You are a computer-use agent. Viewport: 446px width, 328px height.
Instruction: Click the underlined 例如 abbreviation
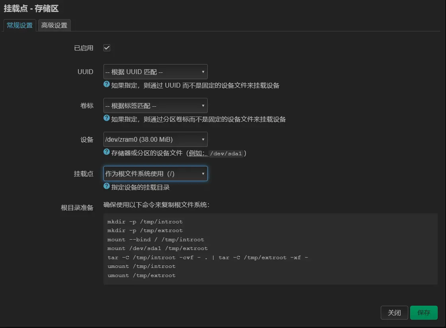[198, 153]
